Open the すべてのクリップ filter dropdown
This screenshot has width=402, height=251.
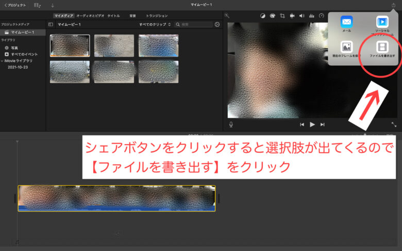155,24
